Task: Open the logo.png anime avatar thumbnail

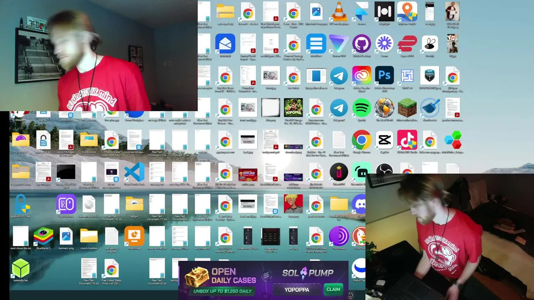Action: [x=293, y=205]
